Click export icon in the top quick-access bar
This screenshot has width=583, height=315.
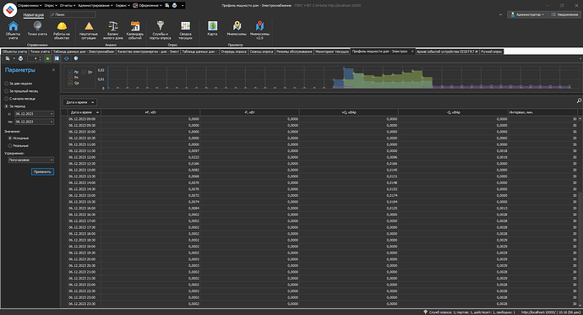(167, 5)
